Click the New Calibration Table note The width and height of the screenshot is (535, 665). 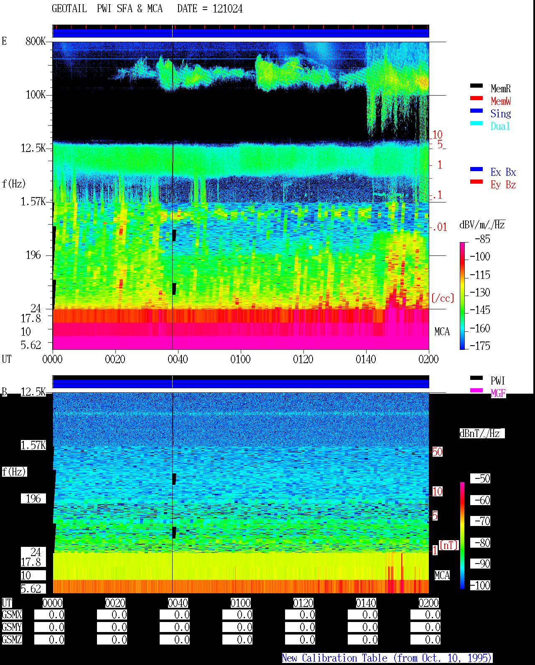[x=387, y=658]
